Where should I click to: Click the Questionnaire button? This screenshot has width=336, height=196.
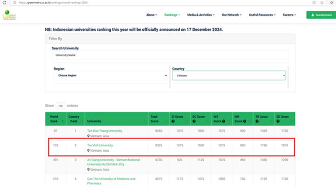click(321, 15)
